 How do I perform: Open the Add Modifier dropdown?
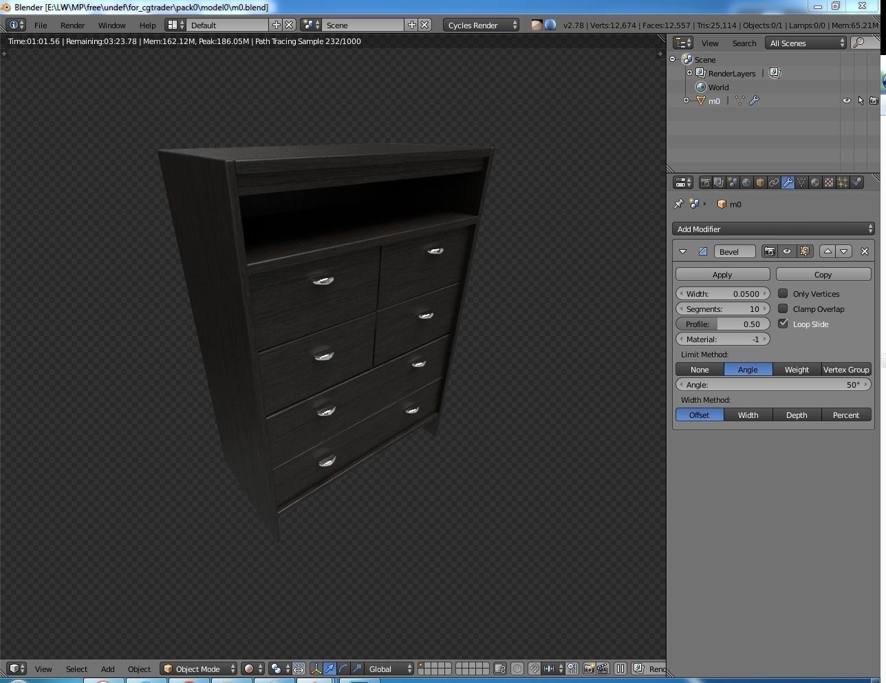[773, 229]
